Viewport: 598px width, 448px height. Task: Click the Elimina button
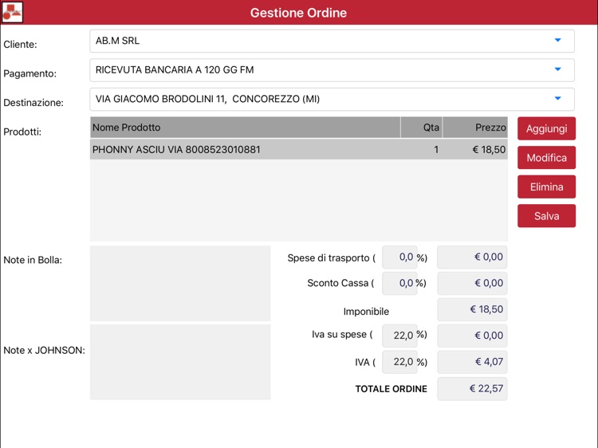click(x=546, y=187)
